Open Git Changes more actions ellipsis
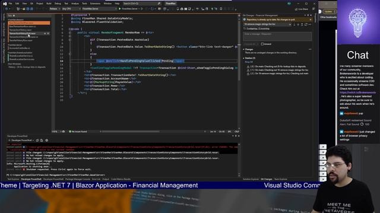380x213 pixels. [x=310, y=25]
